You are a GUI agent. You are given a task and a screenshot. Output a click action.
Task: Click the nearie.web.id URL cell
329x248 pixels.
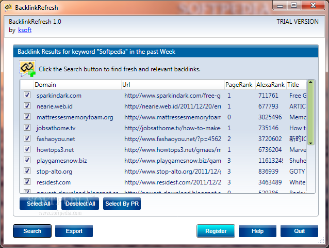(x=173, y=106)
